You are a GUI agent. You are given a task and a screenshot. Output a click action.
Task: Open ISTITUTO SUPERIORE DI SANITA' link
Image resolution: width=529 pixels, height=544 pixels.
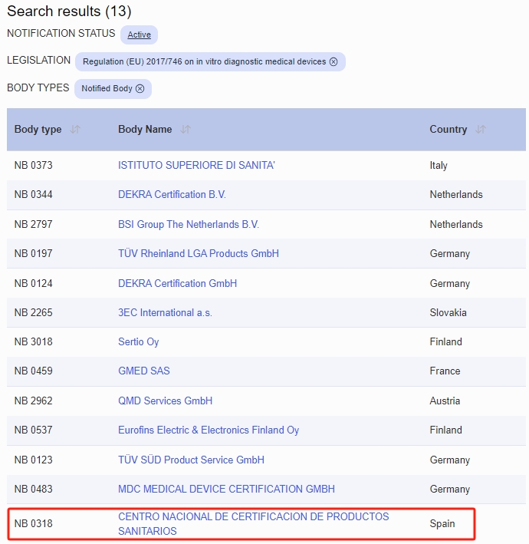[x=196, y=165]
